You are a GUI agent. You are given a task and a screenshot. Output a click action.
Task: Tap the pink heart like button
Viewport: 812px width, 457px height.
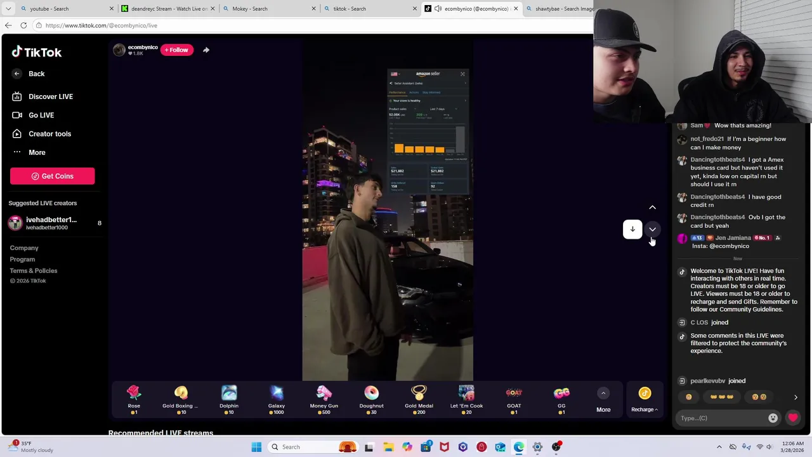coord(793,418)
